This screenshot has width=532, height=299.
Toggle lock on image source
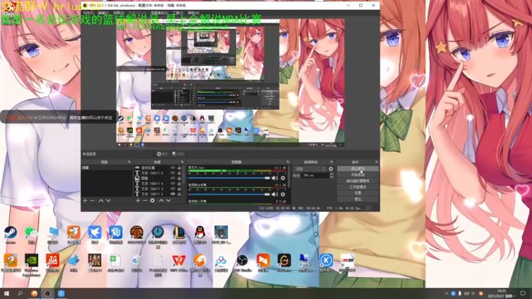179,178
